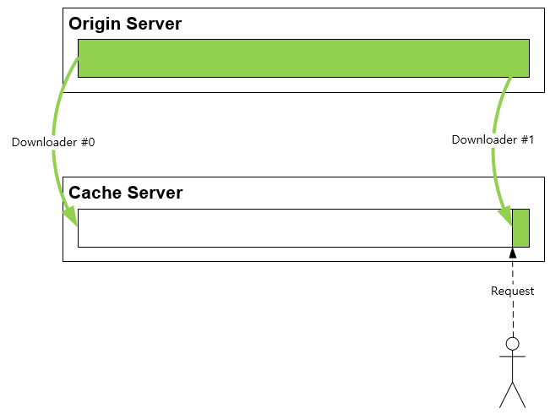Click the Cache Server title text
This screenshot has width=550, height=420.
tap(126, 193)
